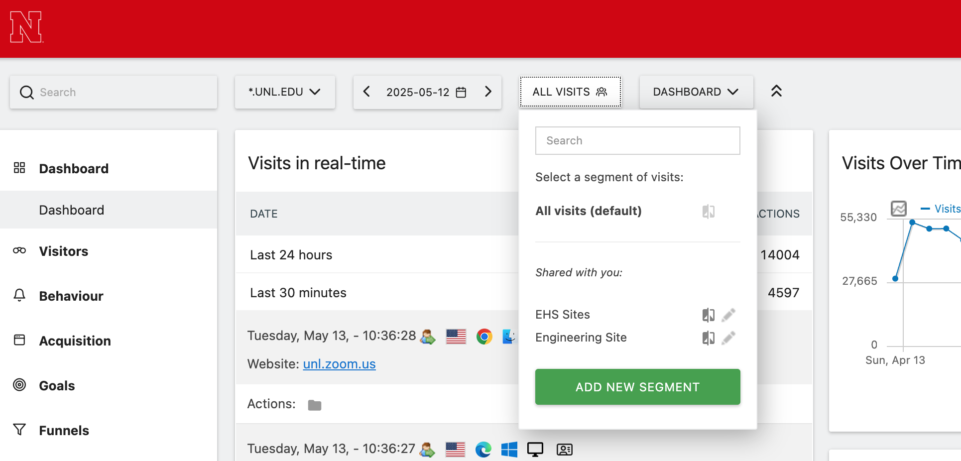Click the chart metrics picker icon
Viewport: 961px width, 461px height.
pos(898,208)
